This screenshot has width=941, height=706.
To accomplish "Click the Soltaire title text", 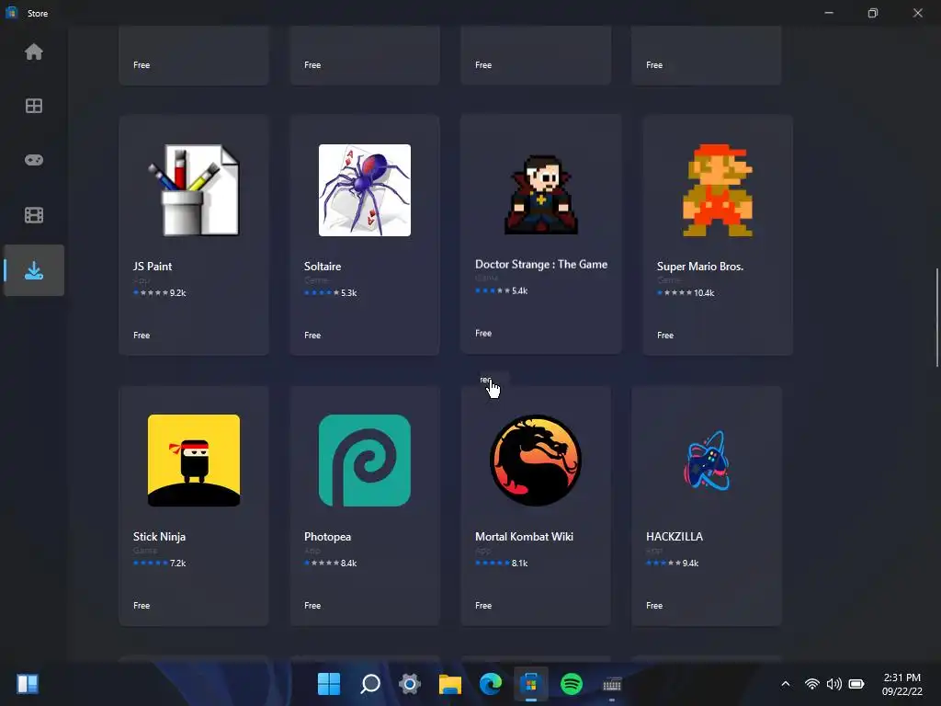I will click(323, 267).
